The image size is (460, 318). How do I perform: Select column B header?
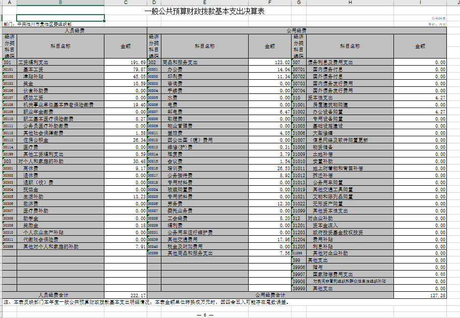pos(61,3)
